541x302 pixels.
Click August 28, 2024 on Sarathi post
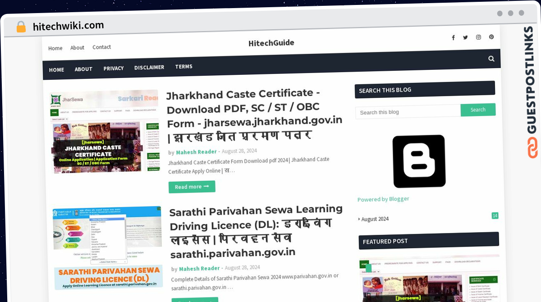pos(242,268)
